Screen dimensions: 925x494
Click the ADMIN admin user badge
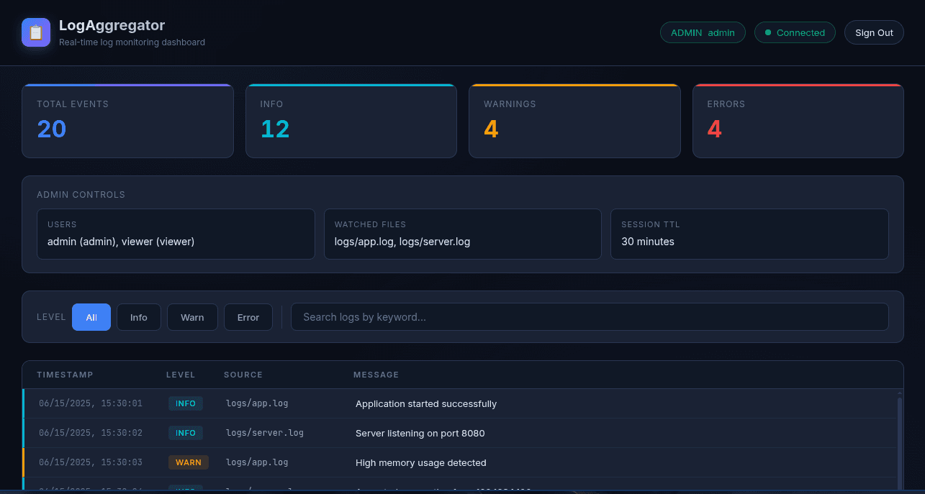coord(703,32)
